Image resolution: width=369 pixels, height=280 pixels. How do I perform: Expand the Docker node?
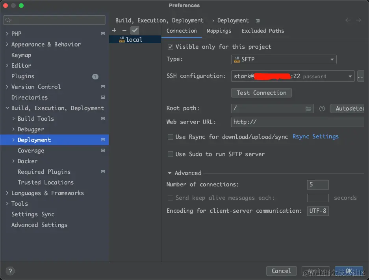pos(13,161)
